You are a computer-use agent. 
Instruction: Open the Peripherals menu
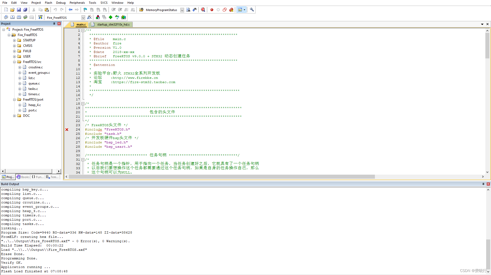77,3
